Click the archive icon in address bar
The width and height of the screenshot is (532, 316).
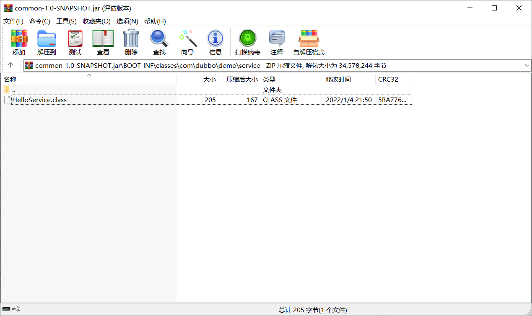pyautogui.click(x=29, y=65)
